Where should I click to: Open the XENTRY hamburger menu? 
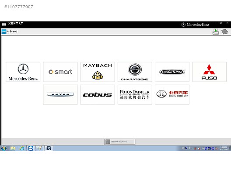point(4,24)
